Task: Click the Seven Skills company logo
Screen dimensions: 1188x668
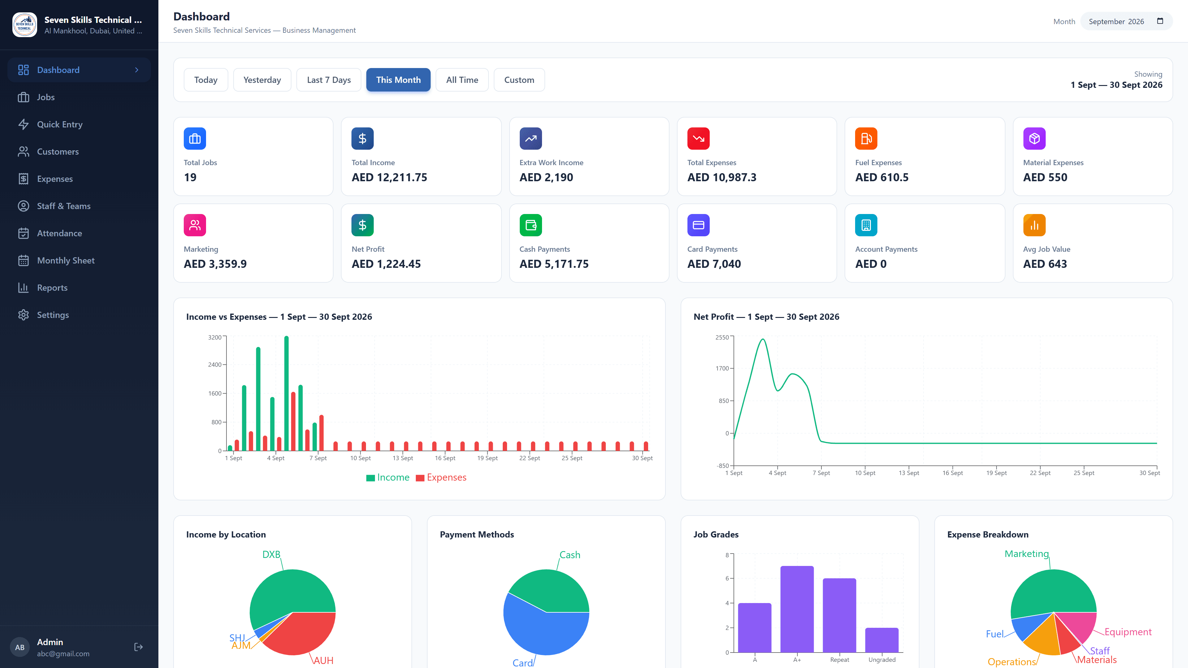Action: tap(24, 25)
